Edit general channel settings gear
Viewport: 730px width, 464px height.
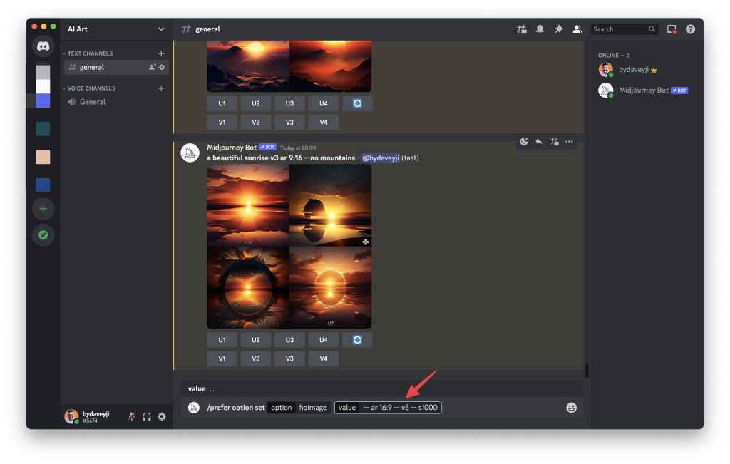pyautogui.click(x=162, y=67)
